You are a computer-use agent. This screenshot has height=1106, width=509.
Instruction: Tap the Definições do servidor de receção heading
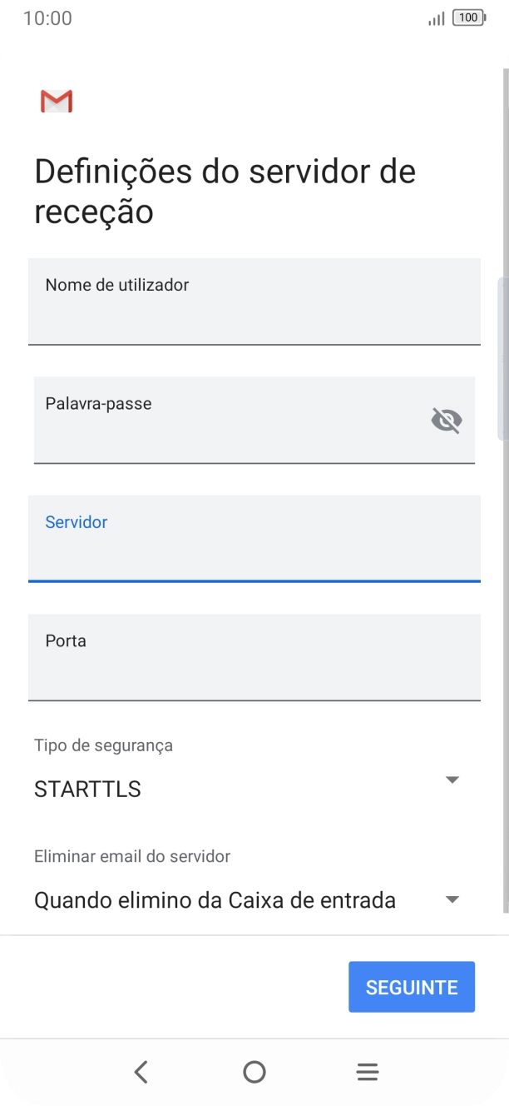click(225, 190)
